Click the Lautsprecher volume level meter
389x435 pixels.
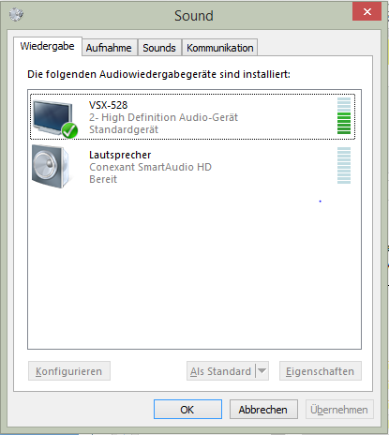(344, 166)
